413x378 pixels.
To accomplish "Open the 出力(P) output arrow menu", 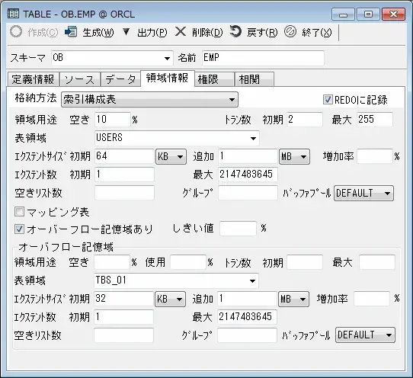I will [126, 32].
